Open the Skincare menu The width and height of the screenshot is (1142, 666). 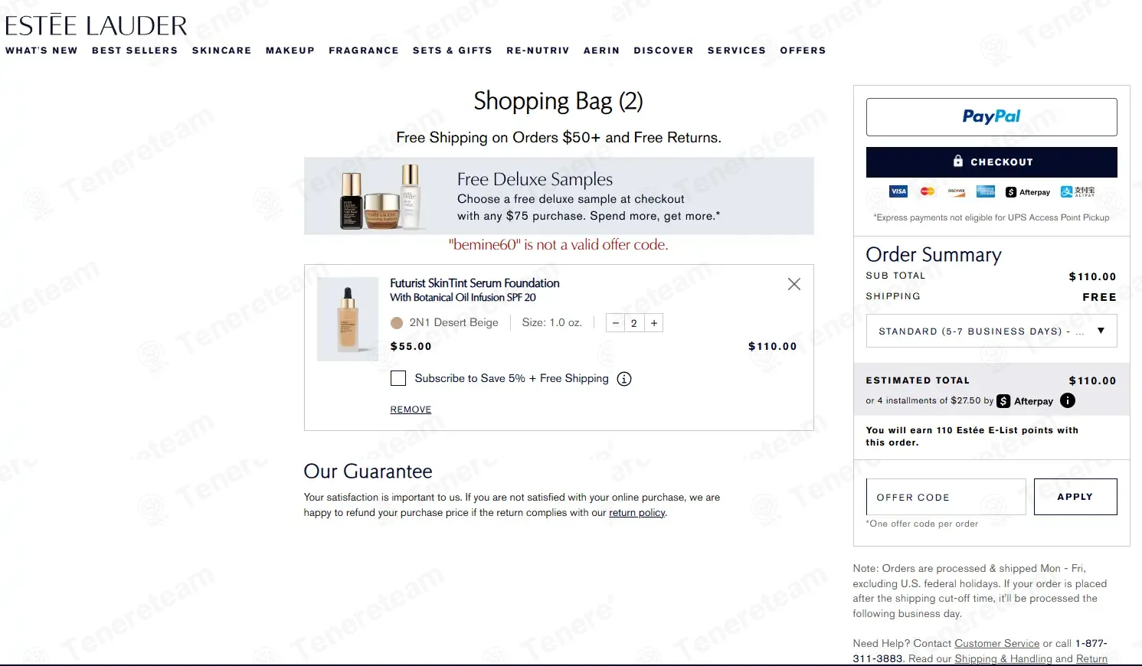tap(221, 51)
